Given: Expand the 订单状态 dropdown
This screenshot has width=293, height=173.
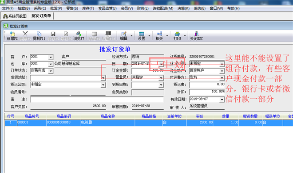Looking at the screenshot, I should coord(51,71).
